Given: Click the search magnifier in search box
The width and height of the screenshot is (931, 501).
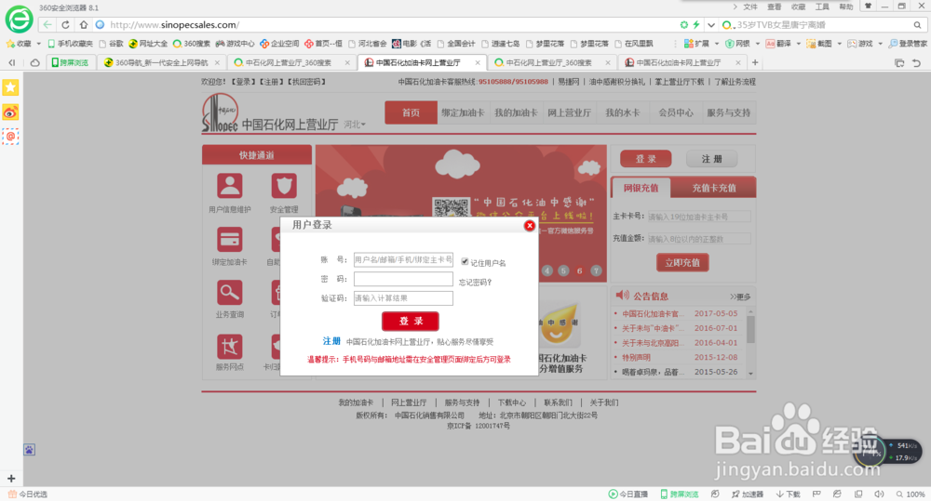Looking at the screenshot, I should [917, 25].
